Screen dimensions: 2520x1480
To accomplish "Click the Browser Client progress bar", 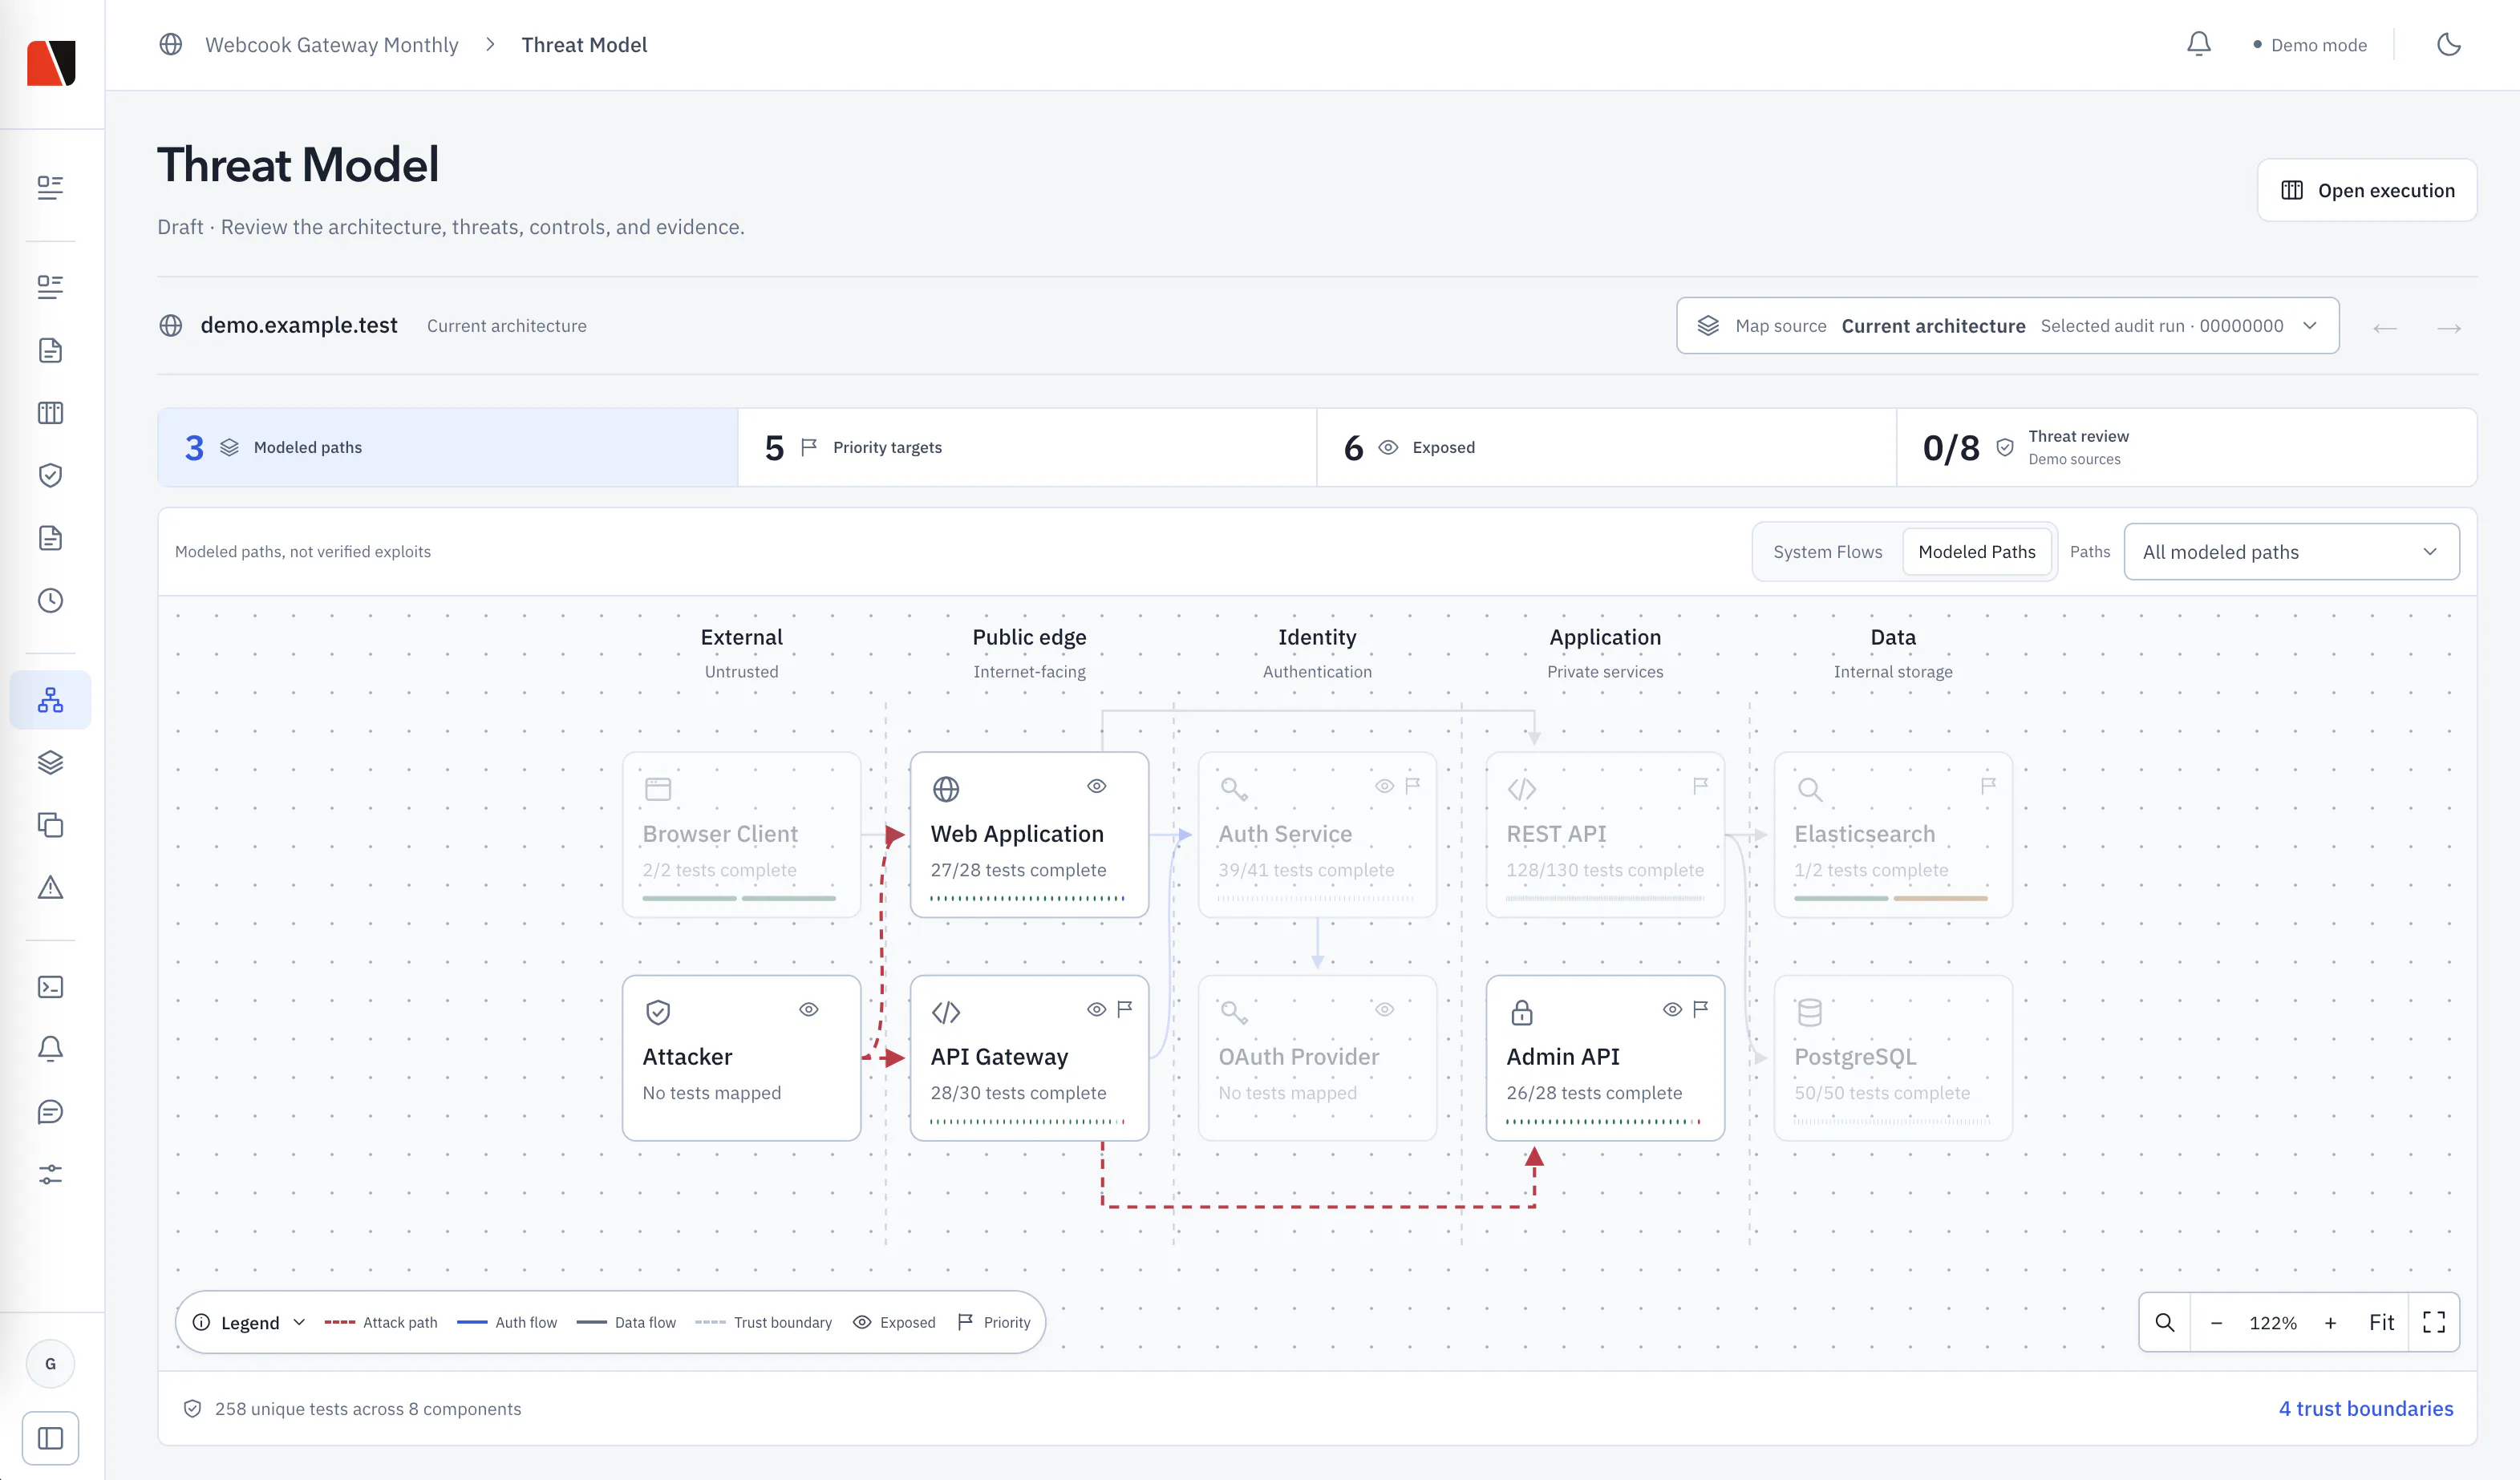I will (x=739, y=899).
